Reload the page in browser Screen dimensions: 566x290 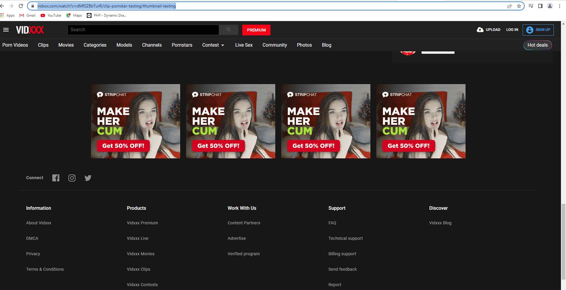coord(21,6)
